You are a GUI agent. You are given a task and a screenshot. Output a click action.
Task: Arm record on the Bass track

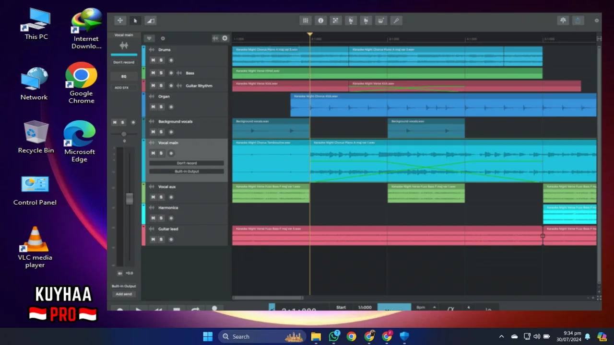pos(171,73)
